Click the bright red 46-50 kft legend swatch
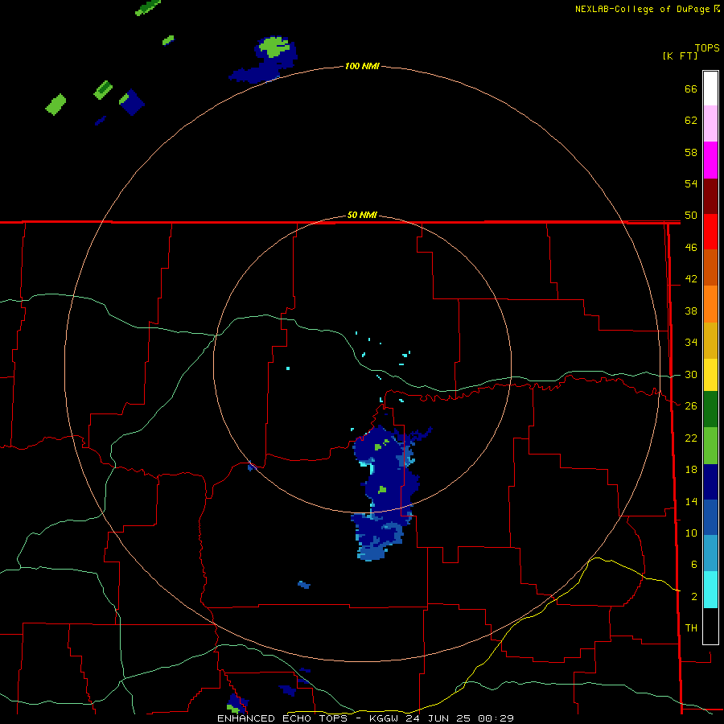 (x=710, y=232)
